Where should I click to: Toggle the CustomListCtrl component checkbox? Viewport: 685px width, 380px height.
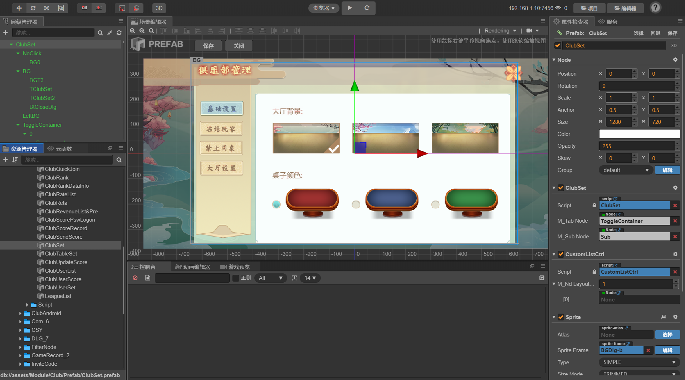point(561,254)
